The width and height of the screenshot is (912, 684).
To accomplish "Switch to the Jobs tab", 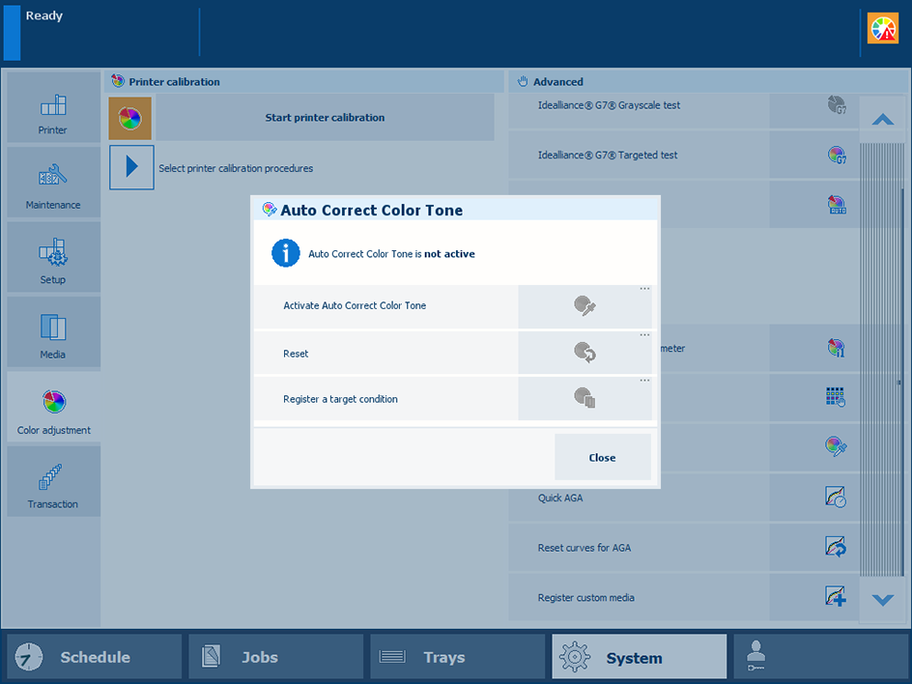I will (275, 657).
